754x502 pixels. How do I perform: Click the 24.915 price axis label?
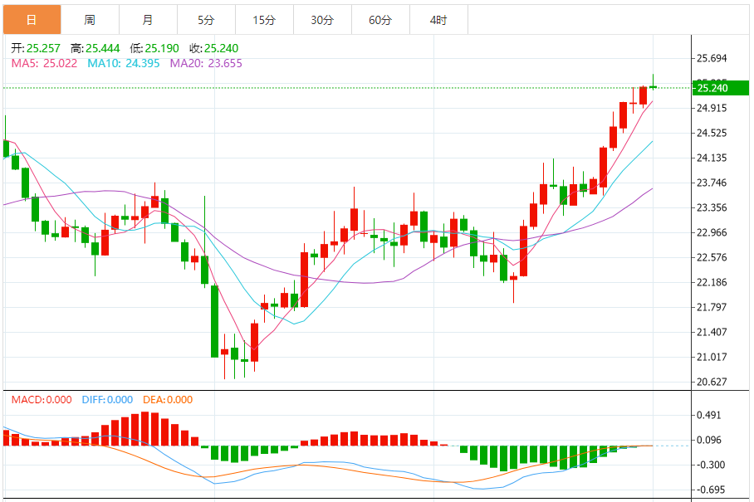(712, 108)
